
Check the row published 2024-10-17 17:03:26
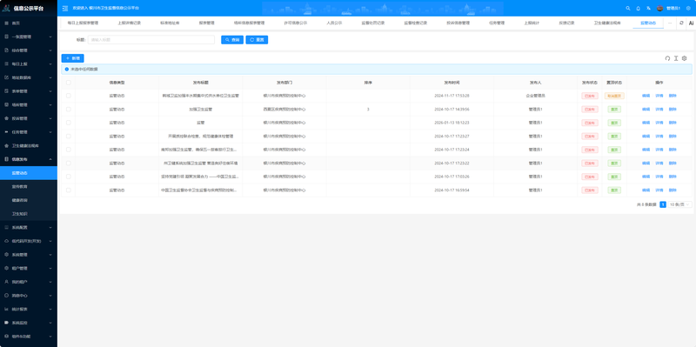coord(69,177)
